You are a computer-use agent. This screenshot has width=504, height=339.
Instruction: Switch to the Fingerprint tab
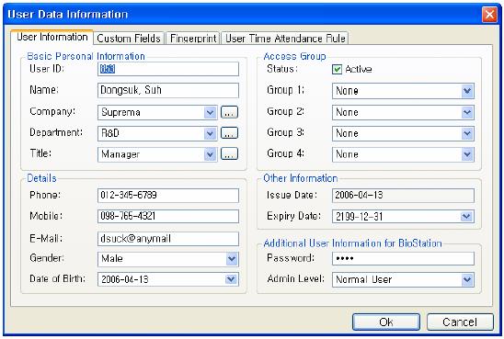[193, 39]
